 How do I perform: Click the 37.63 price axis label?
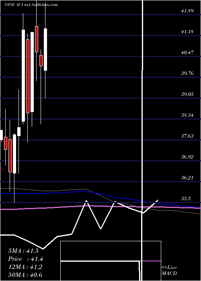point(187,136)
